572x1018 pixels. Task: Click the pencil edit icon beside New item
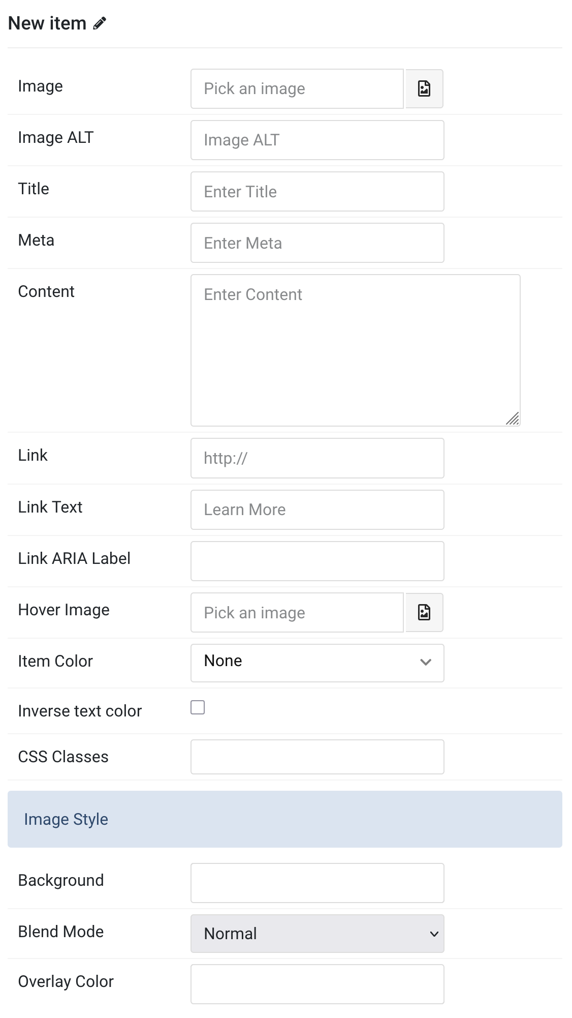pos(100,23)
